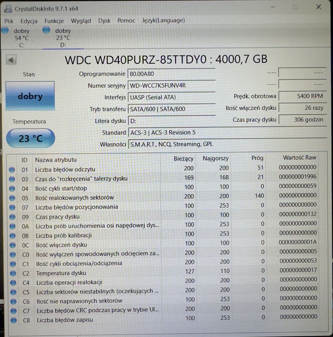Click the standard field ACS-3 Revision 5
This screenshot has height=337, width=333.
(227, 132)
